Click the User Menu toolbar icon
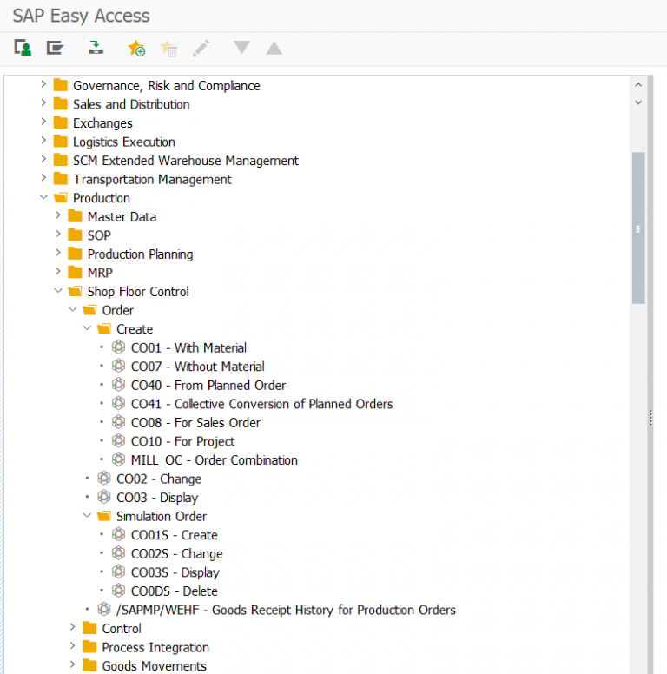 click(23, 48)
